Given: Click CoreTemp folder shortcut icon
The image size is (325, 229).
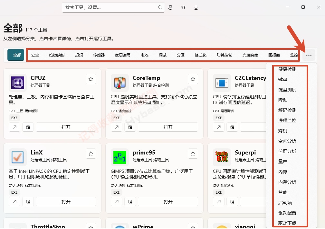Looking at the screenshot, I should click(x=130, y=127).
